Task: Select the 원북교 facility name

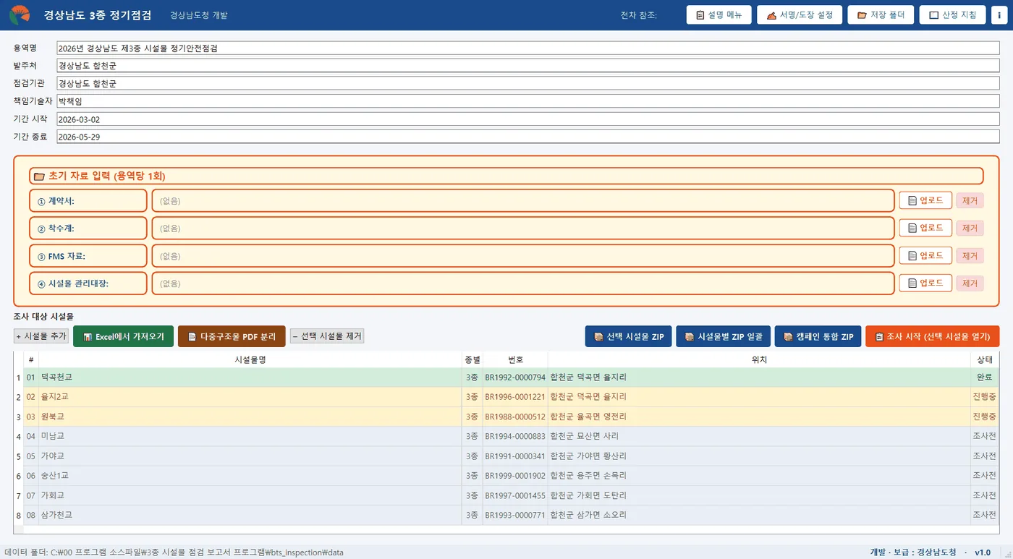Action: [x=53, y=417]
